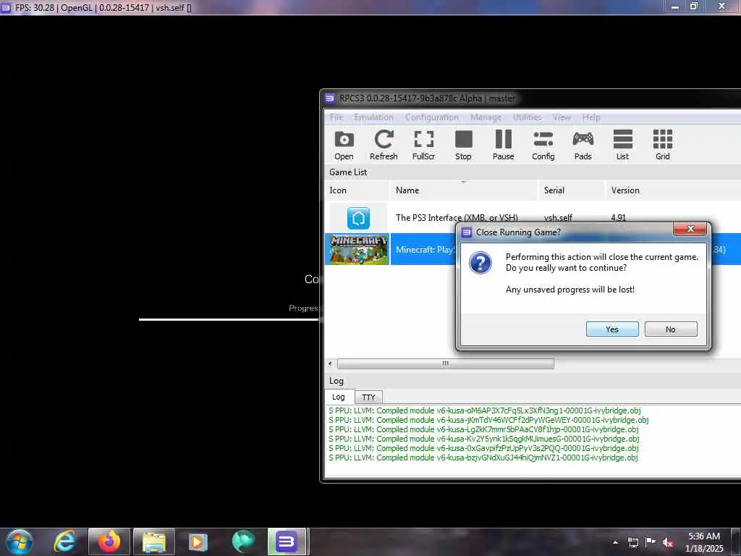Switch to the TTY tab

point(368,397)
